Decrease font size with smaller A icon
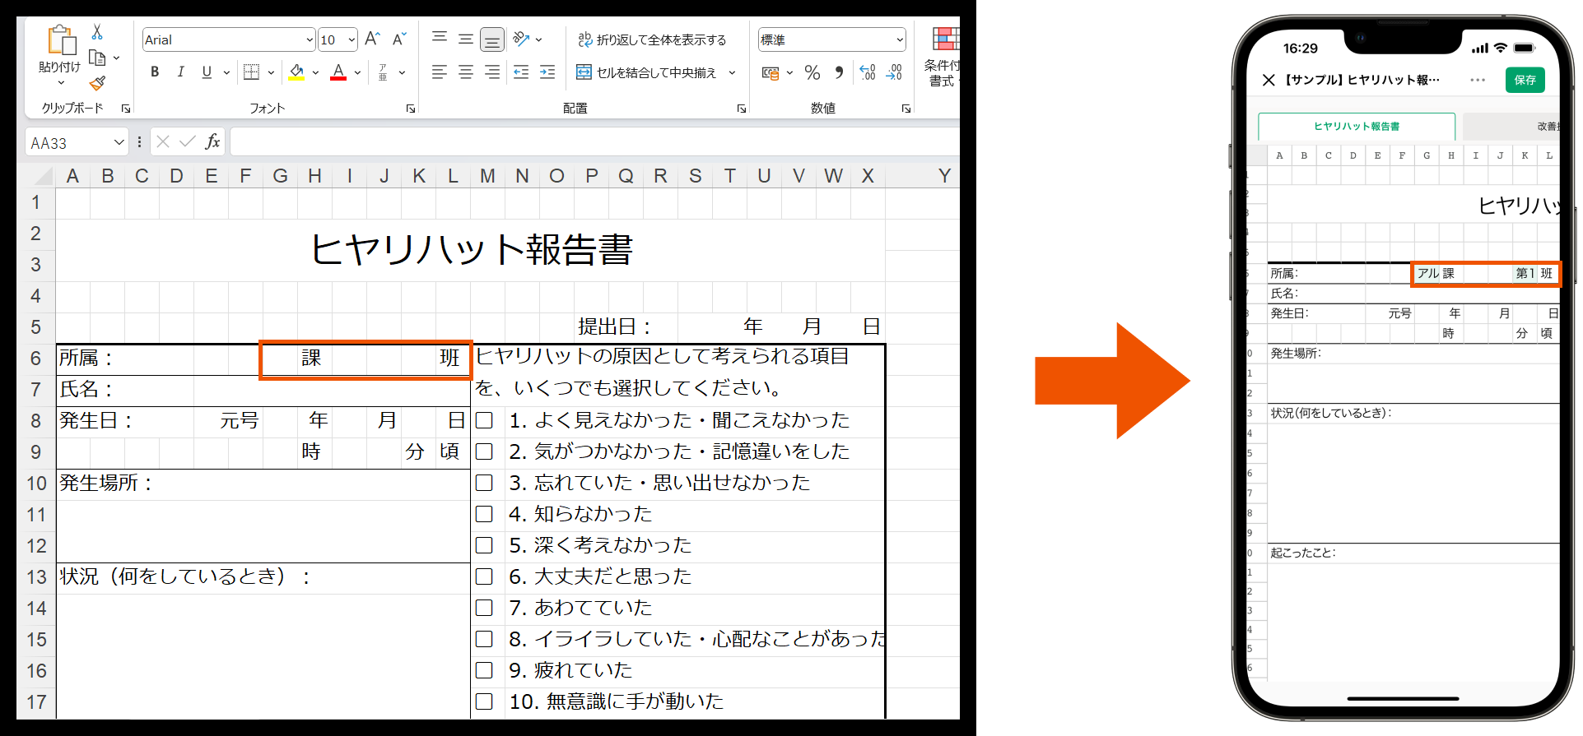1583x736 pixels. pos(400,39)
